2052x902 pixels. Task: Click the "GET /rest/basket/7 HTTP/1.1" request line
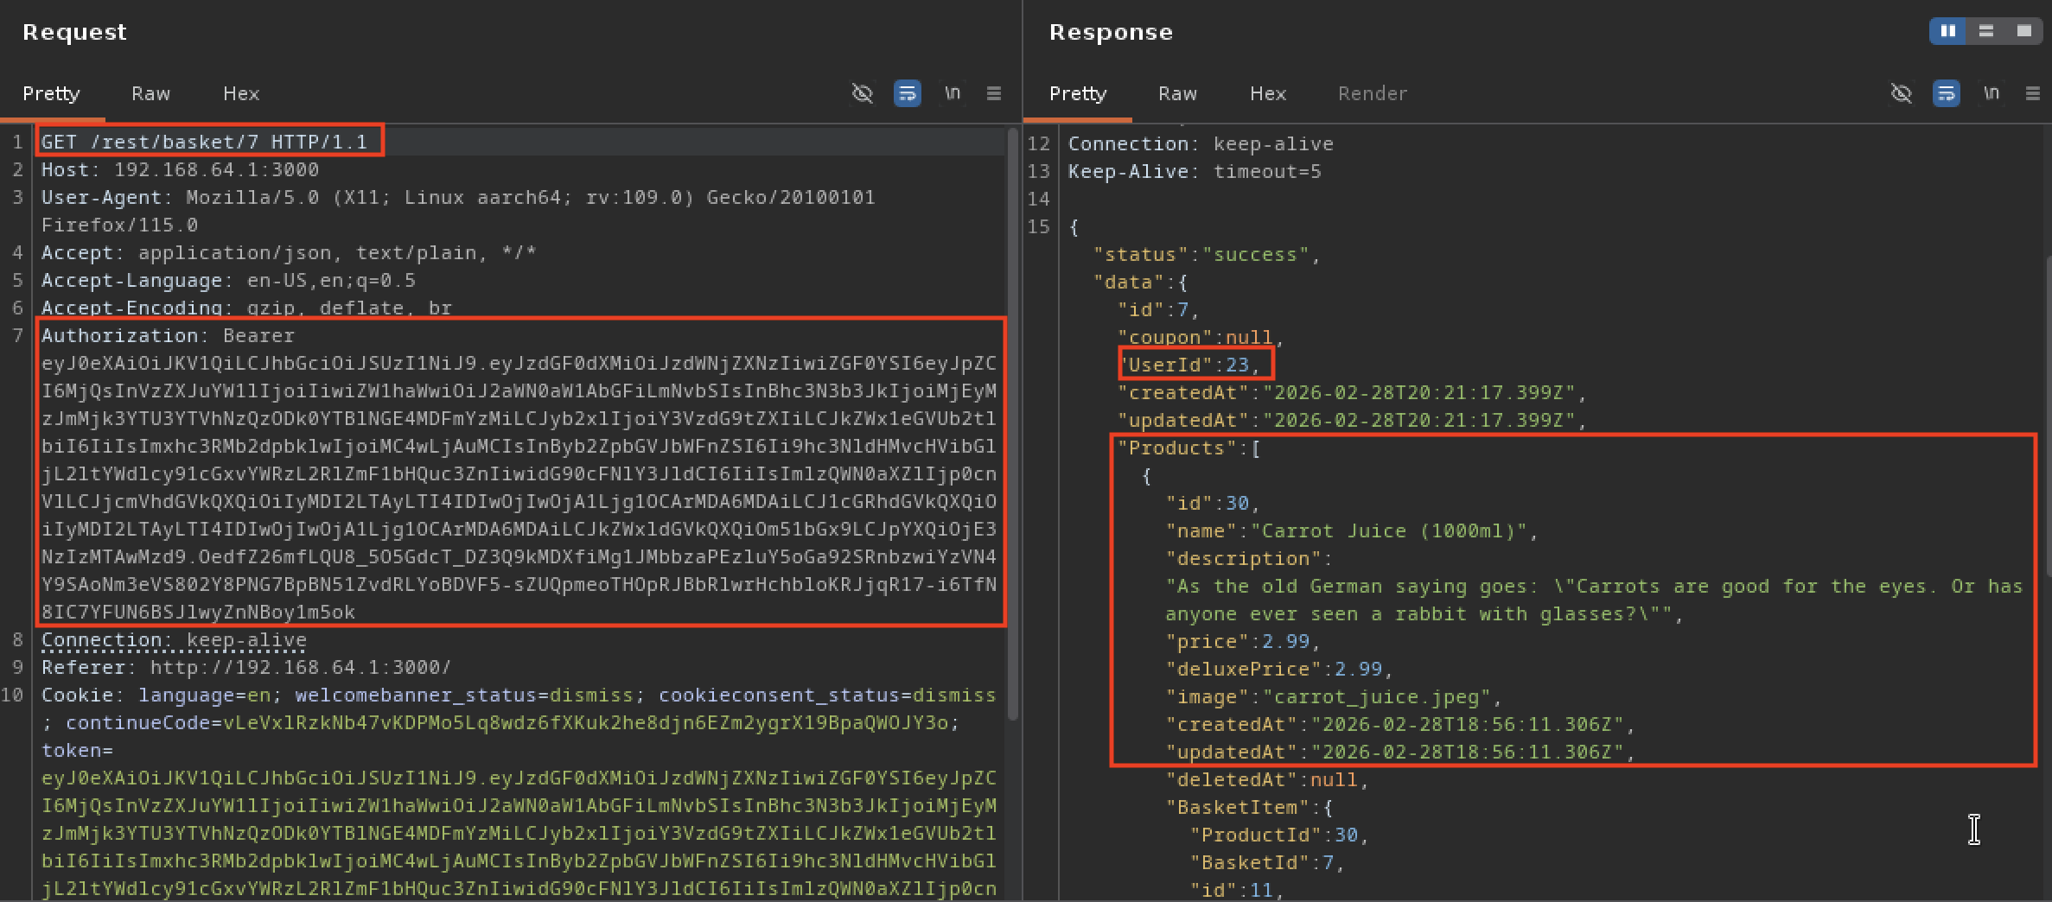point(204,142)
